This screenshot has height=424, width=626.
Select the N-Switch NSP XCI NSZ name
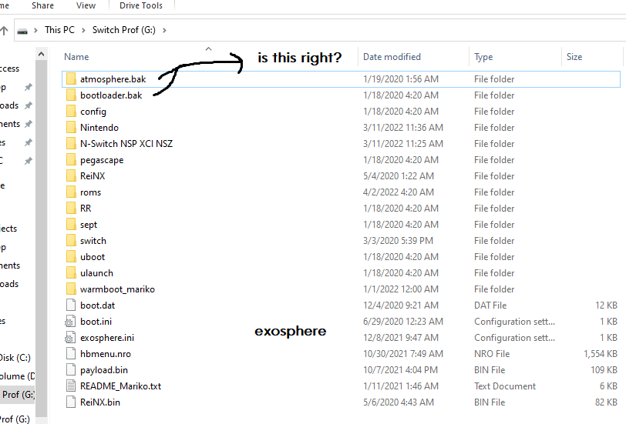126,143
